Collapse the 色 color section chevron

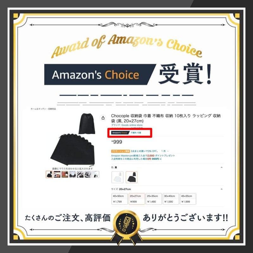click(222, 168)
